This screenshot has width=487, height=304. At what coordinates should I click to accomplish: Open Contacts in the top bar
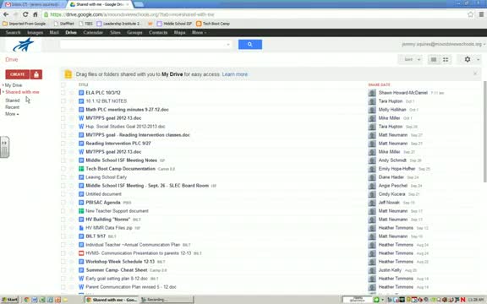pos(158,33)
